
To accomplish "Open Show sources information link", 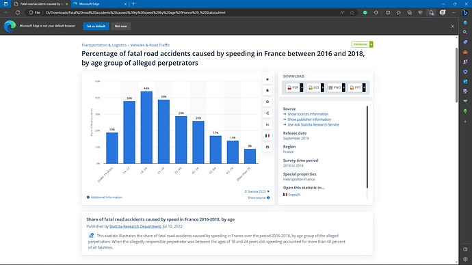I will [x=308, y=114].
